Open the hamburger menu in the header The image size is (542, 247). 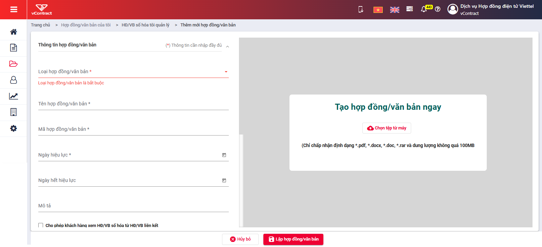tap(14, 9)
